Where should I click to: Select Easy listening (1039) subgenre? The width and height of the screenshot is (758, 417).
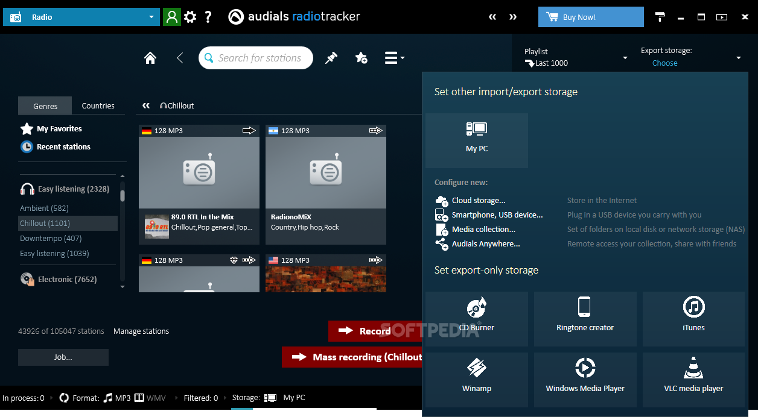54,253
